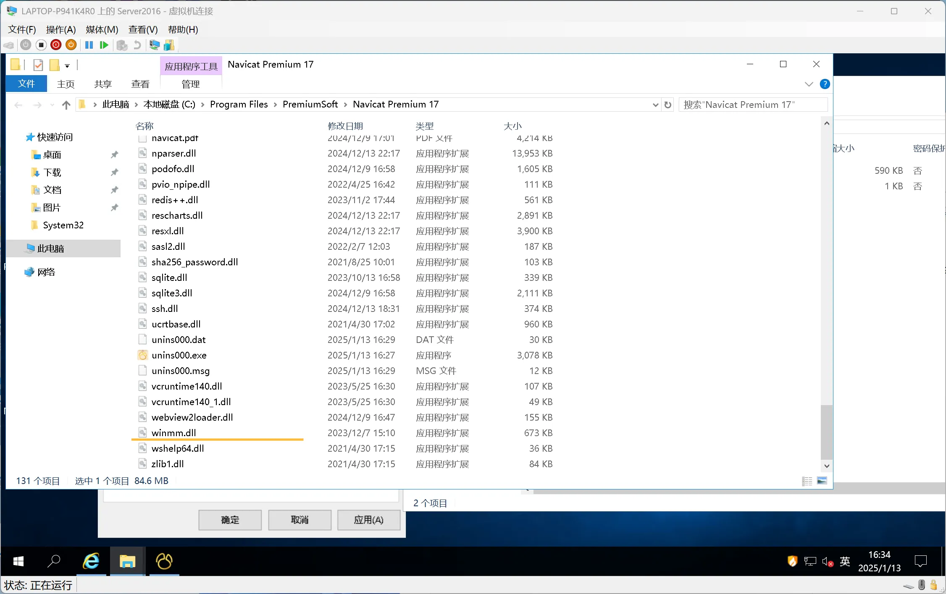946x594 pixels.
Task: Select 网络 in navigation pane
Action: point(46,272)
